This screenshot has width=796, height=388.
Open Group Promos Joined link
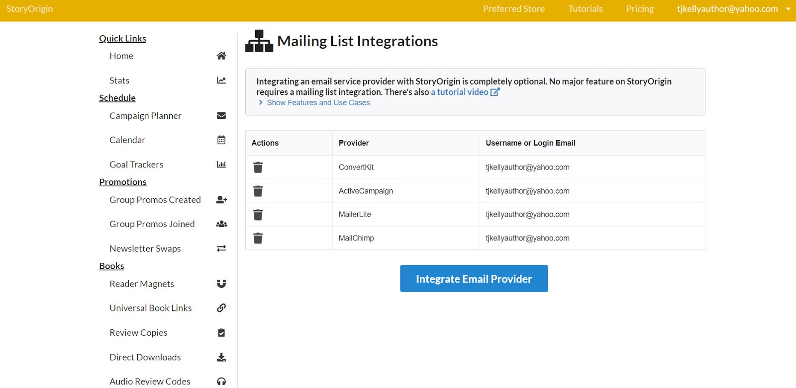click(152, 224)
